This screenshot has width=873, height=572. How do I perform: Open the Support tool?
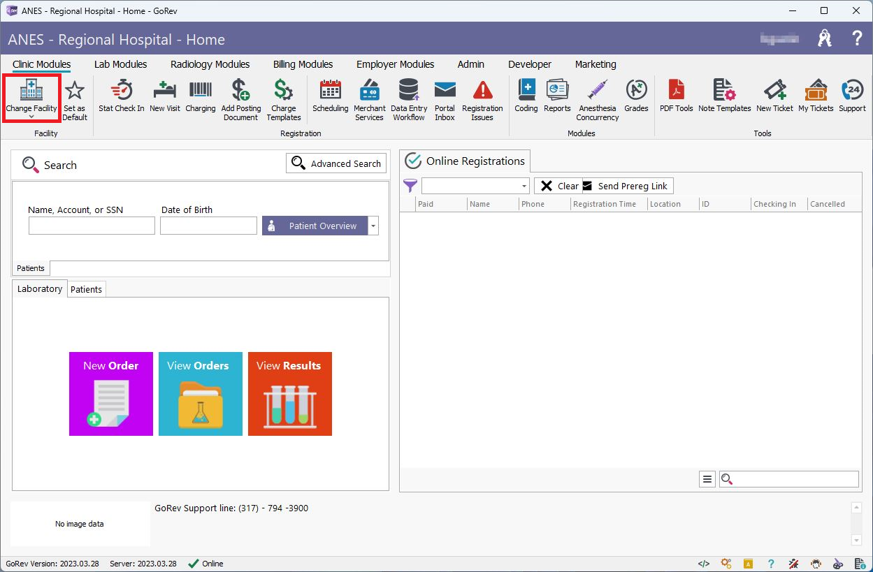853,96
